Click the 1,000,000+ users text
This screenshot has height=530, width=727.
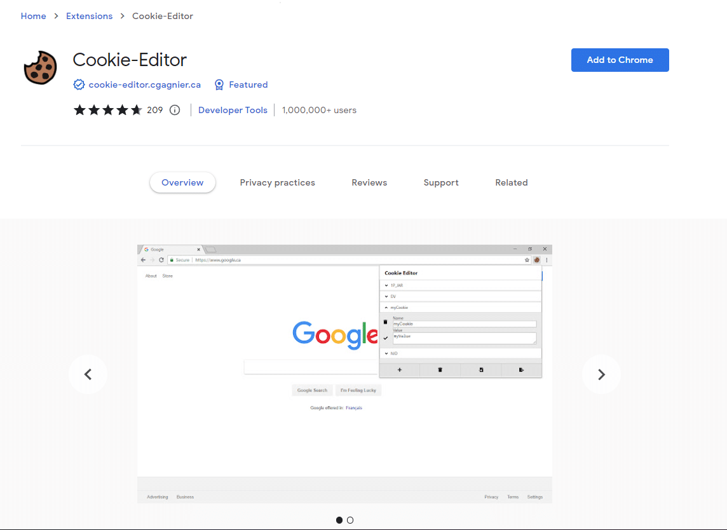click(x=319, y=110)
